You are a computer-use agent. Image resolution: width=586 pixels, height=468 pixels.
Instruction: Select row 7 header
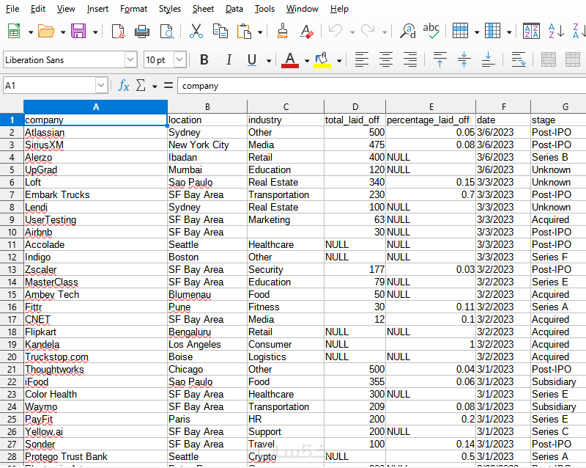pyautogui.click(x=12, y=194)
